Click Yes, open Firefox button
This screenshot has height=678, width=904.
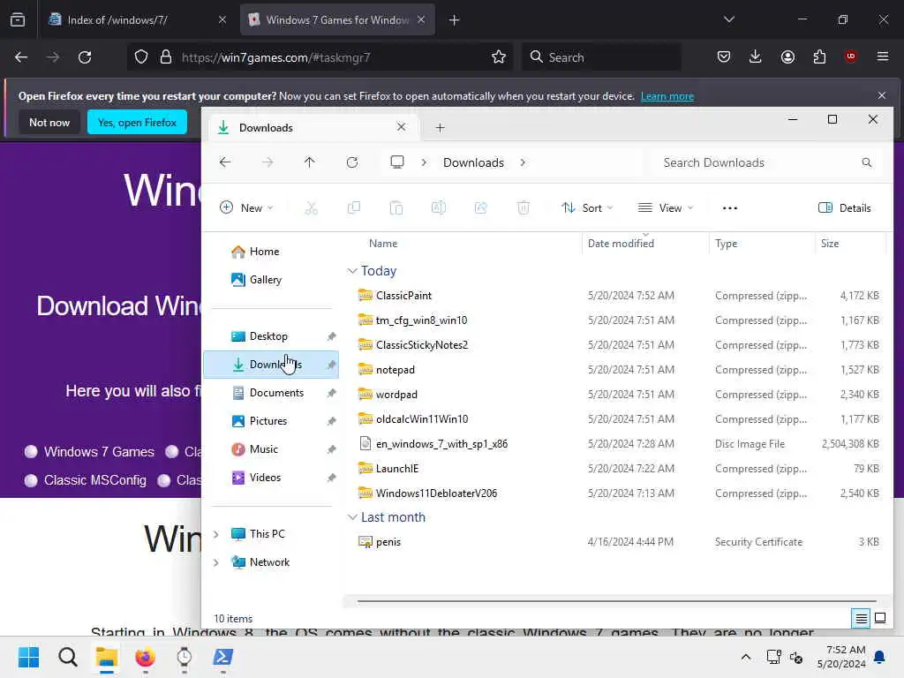pyautogui.click(x=137, y=122)
